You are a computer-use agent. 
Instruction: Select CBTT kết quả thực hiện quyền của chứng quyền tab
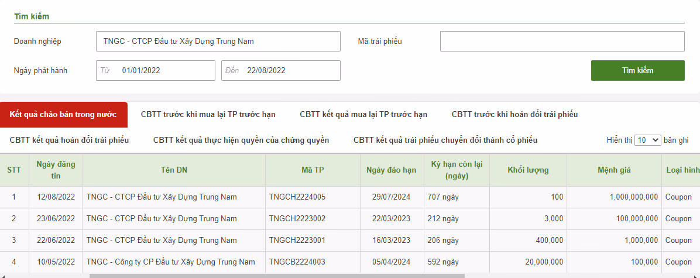pos(241,140)
